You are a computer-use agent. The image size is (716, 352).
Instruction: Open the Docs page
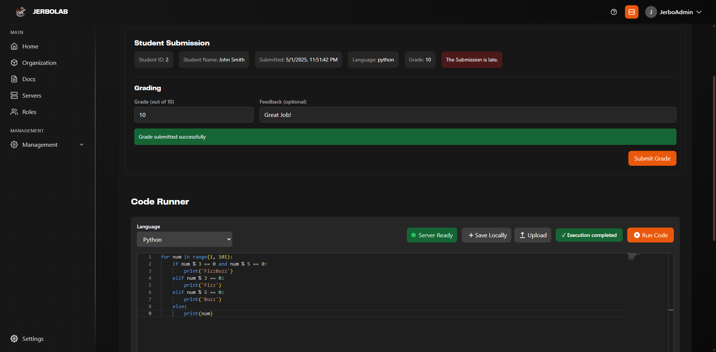[29, 79]
